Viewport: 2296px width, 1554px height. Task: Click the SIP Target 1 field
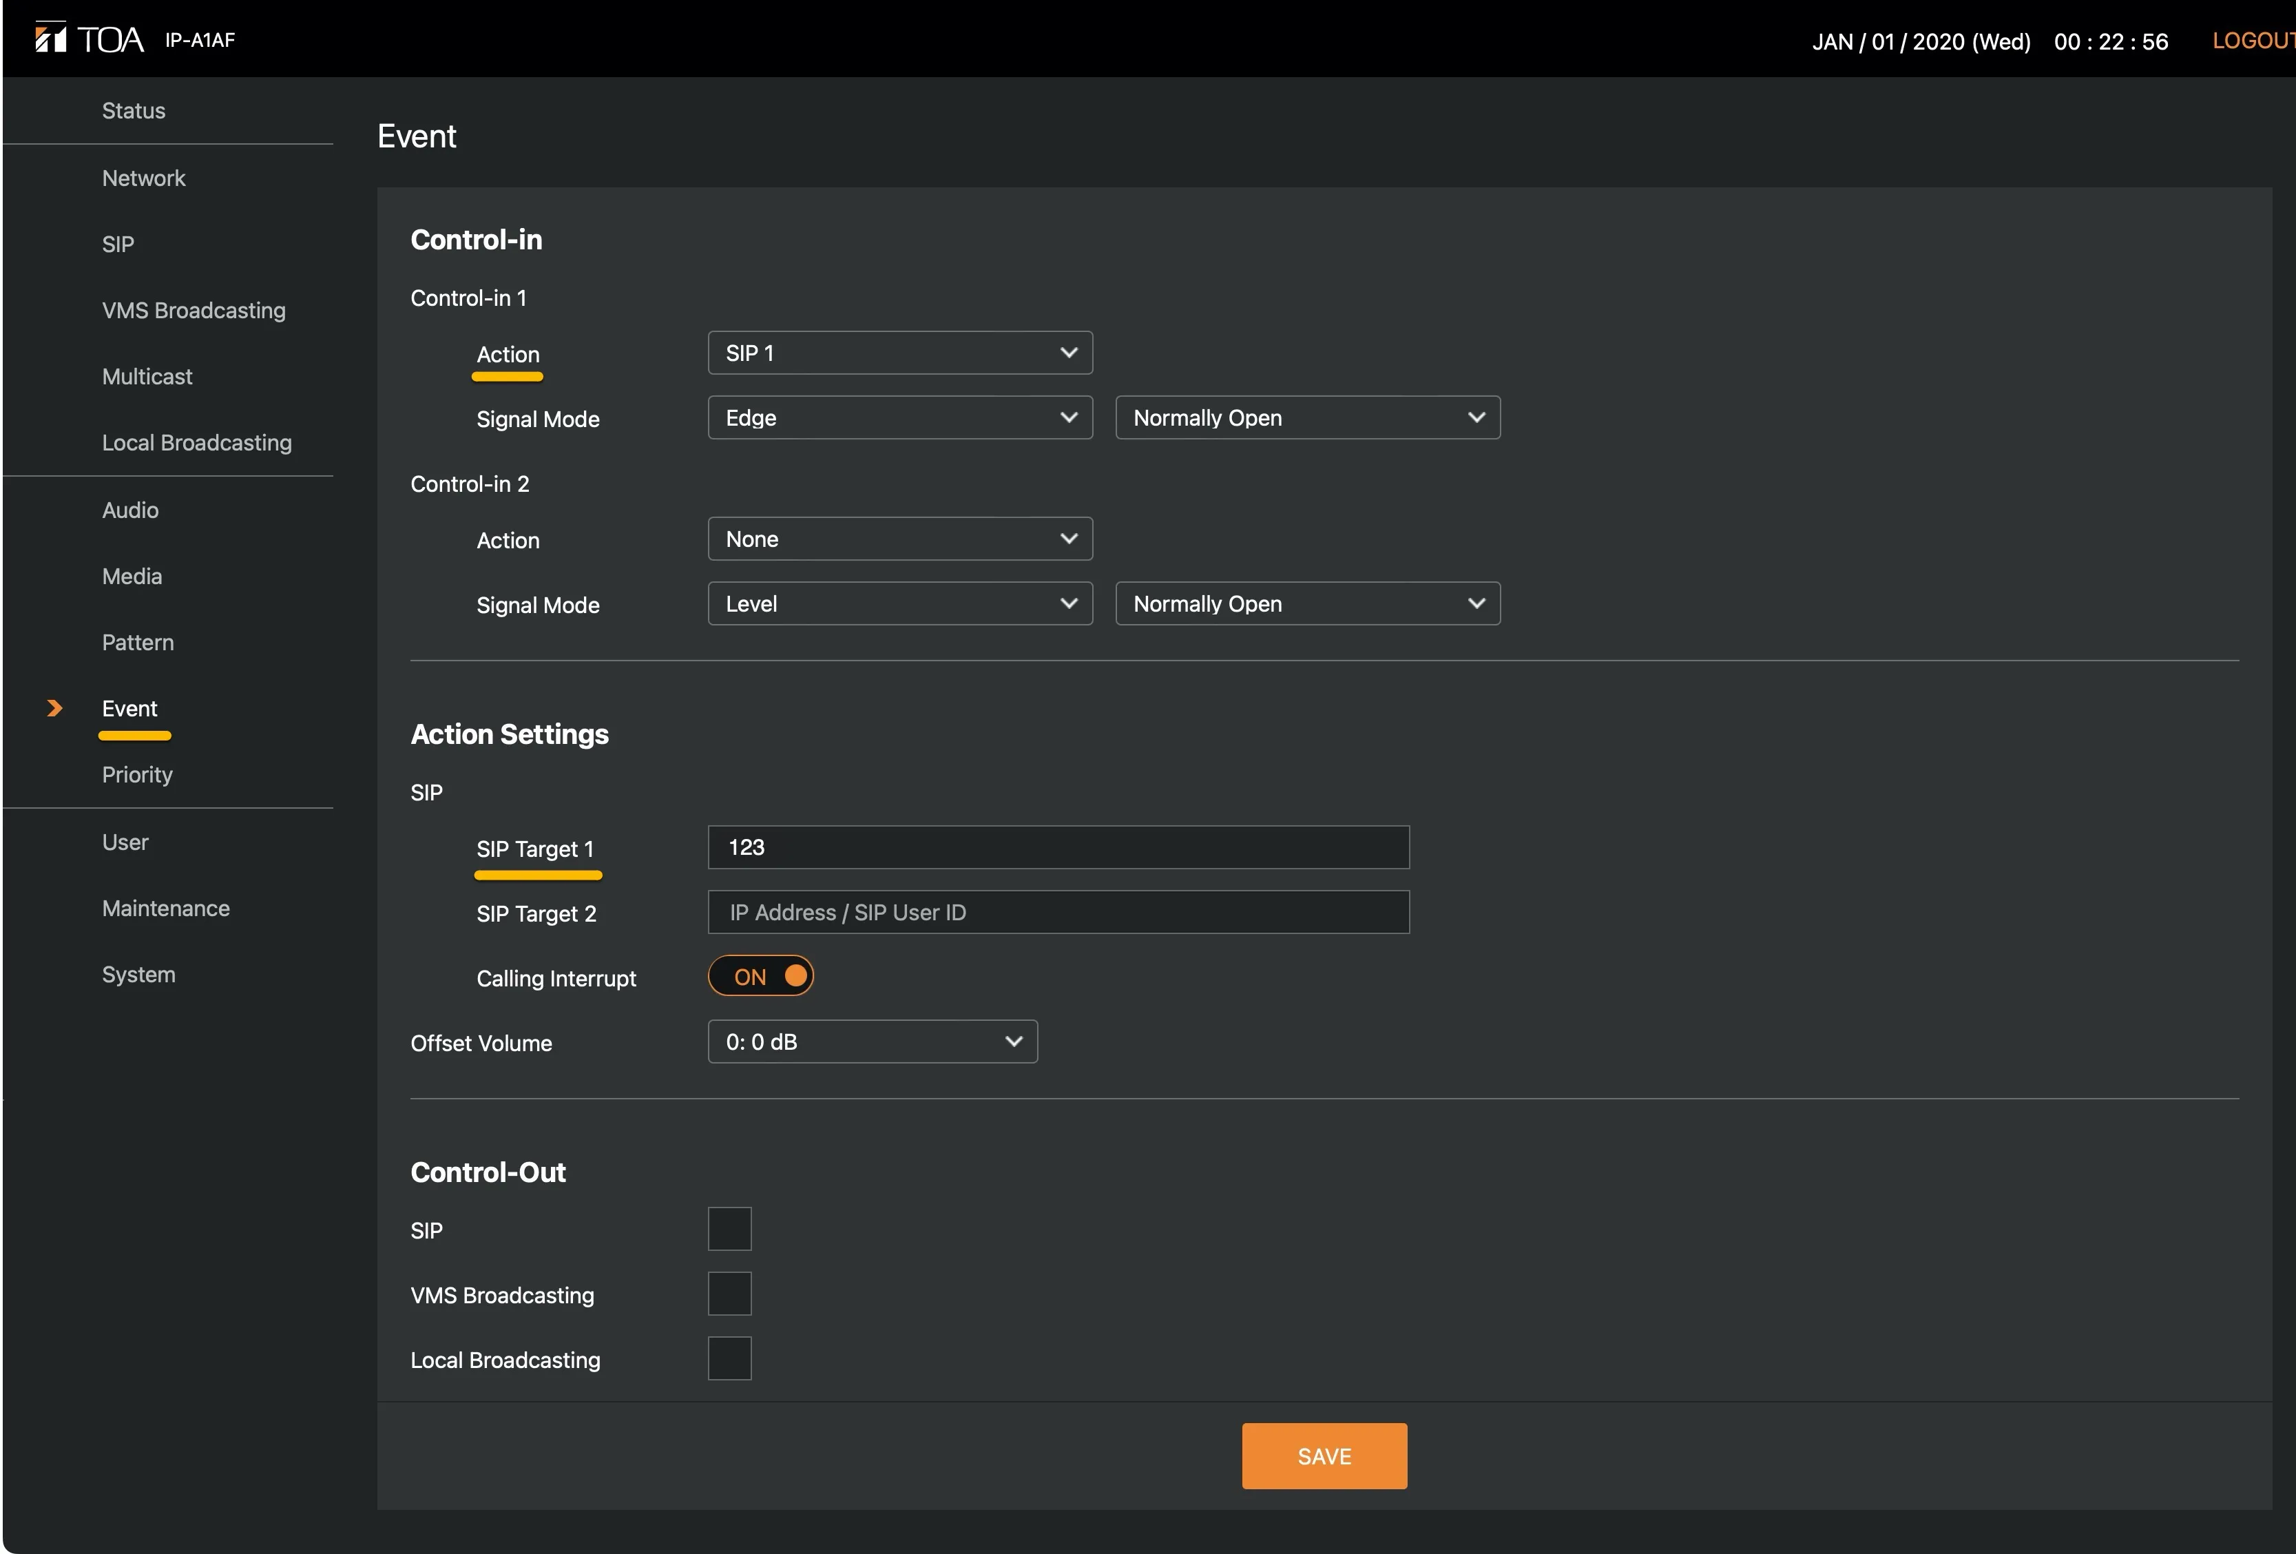[x=1058, y=847]
